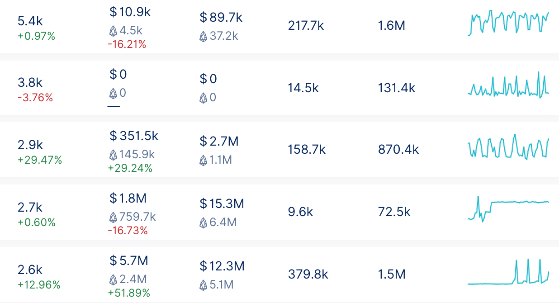Select the -16.73% volume change text
The height and width of the screenshot is (303, 559).
click(x=128, y=231)
